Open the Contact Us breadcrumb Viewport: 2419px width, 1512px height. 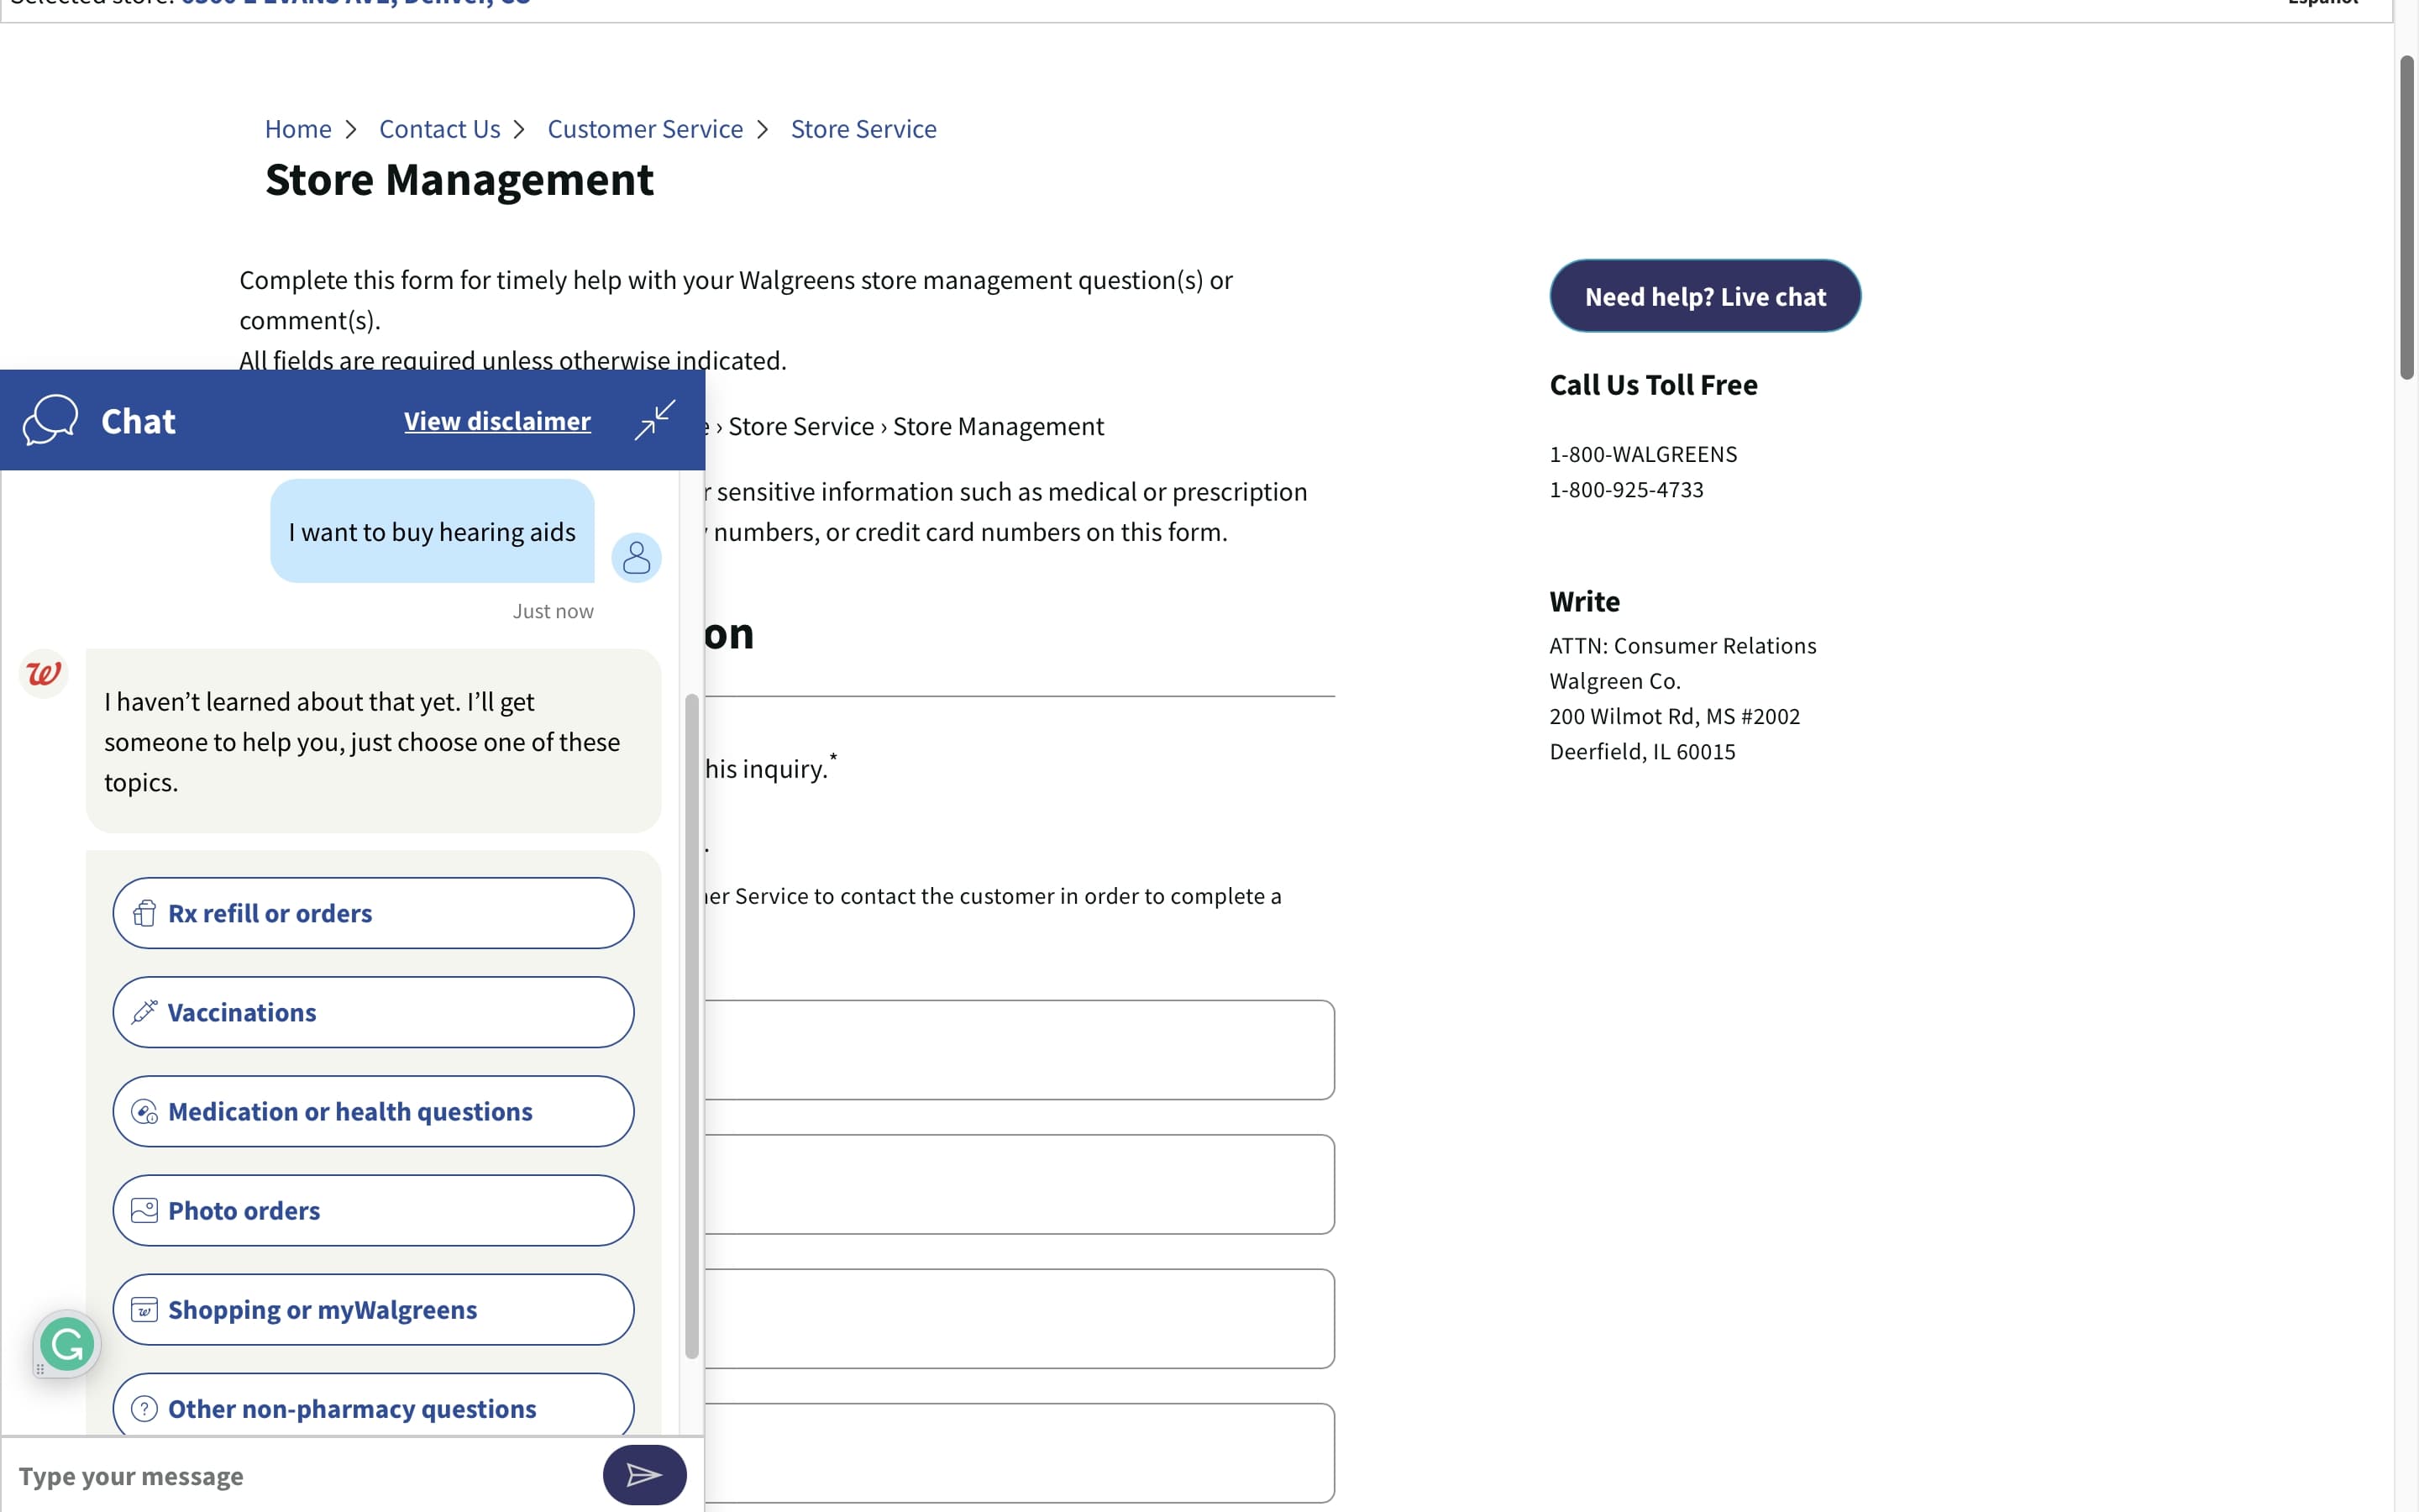tap(438, 129)
